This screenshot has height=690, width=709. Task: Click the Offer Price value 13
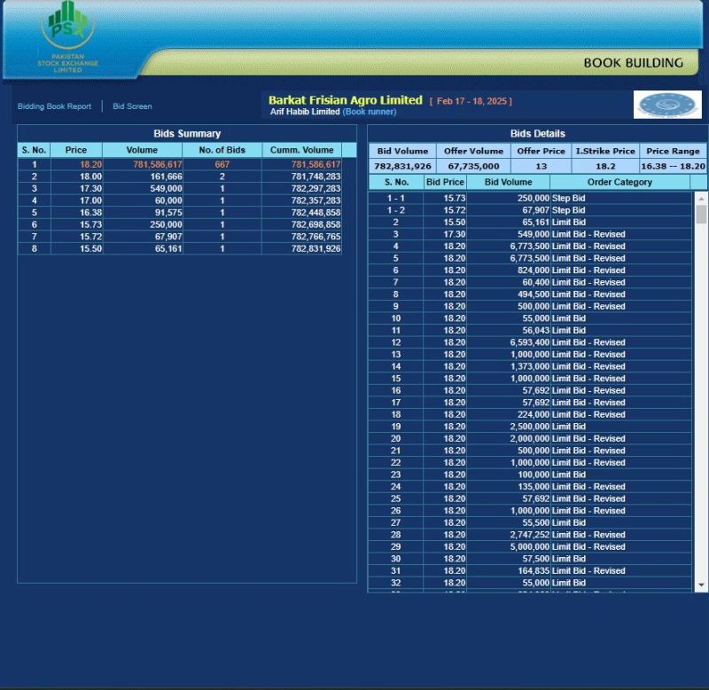pyautogui.click(x=541, y=167)
